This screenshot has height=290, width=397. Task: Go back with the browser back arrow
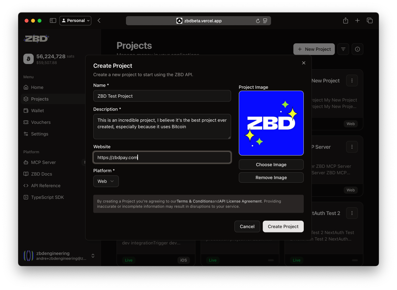pos(99,21)
